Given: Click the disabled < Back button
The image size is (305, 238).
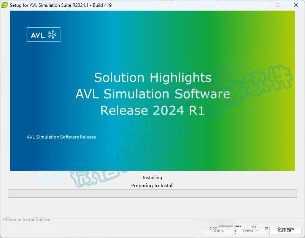Looking at the screenshot, I should [x=216, y=230].
